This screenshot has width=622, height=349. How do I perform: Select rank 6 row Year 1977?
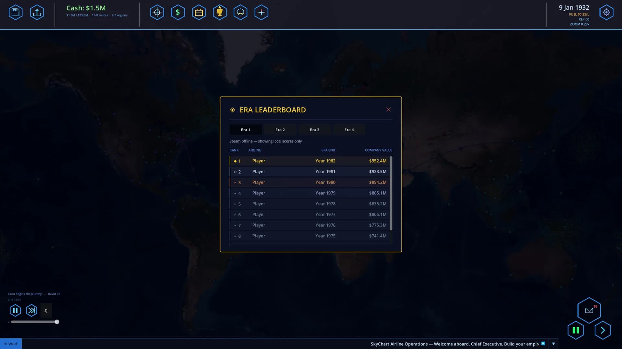tap(309, 215)
